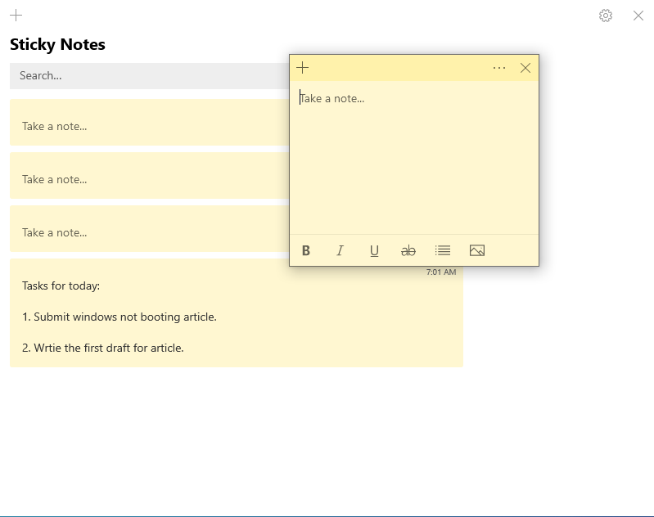
Task: Create a new note from the notes list
Action: tap(16, 15)
